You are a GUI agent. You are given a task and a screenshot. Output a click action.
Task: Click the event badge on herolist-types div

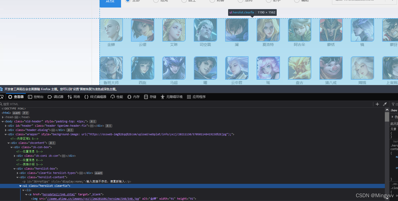point(98,173)
